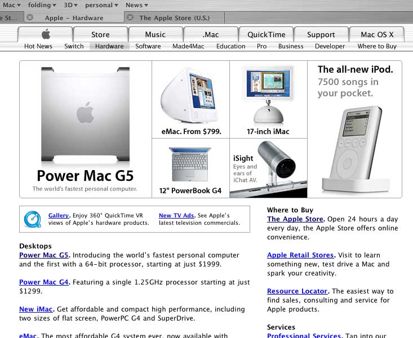Expand the personal bookmarks menu

click(x=101, y=5)
